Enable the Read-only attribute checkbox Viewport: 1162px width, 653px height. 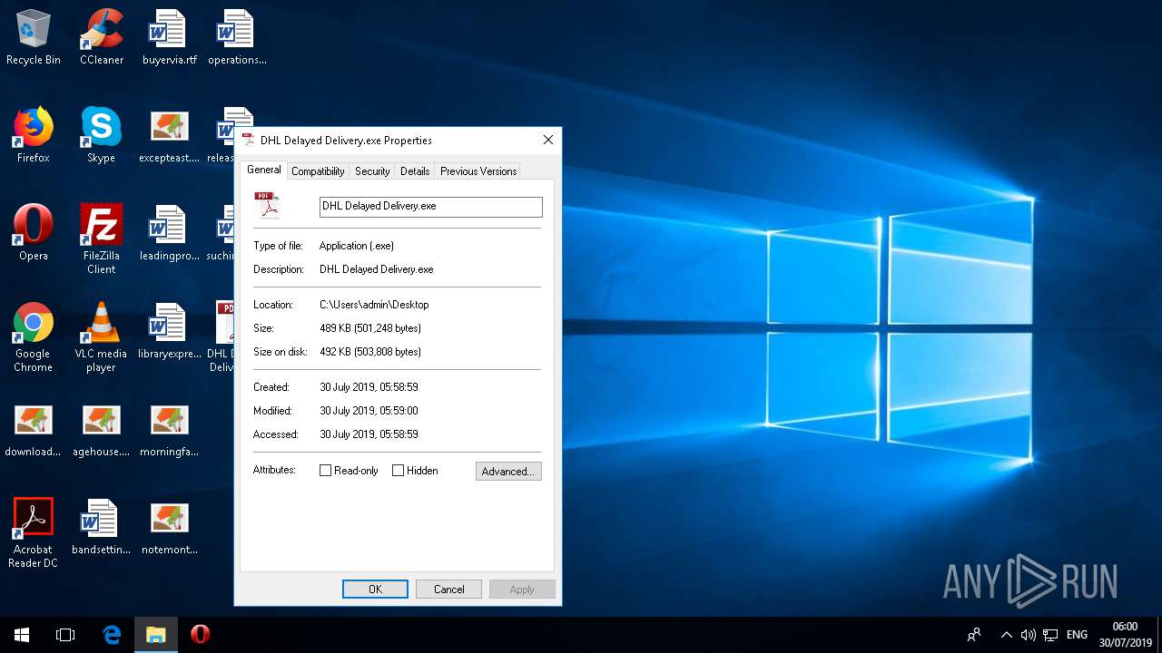point(325,471)
